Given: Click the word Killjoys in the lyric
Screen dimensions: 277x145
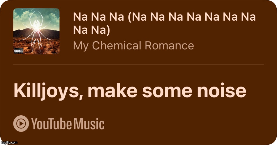Looking at the screenshot, I should 48,91.
